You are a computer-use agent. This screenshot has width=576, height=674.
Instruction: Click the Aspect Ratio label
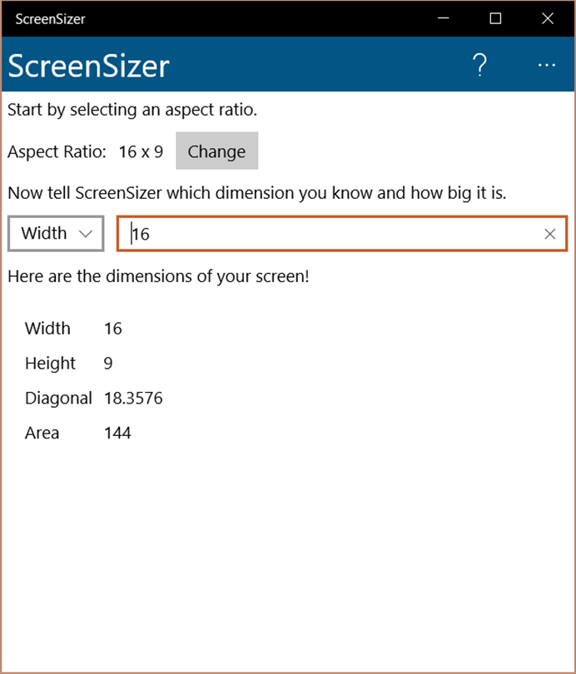(x=57, y=151)
